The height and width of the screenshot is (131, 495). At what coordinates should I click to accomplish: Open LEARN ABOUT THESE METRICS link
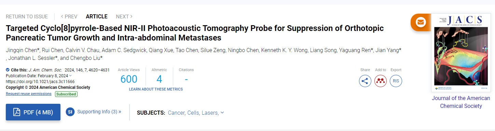pos(156,89)
